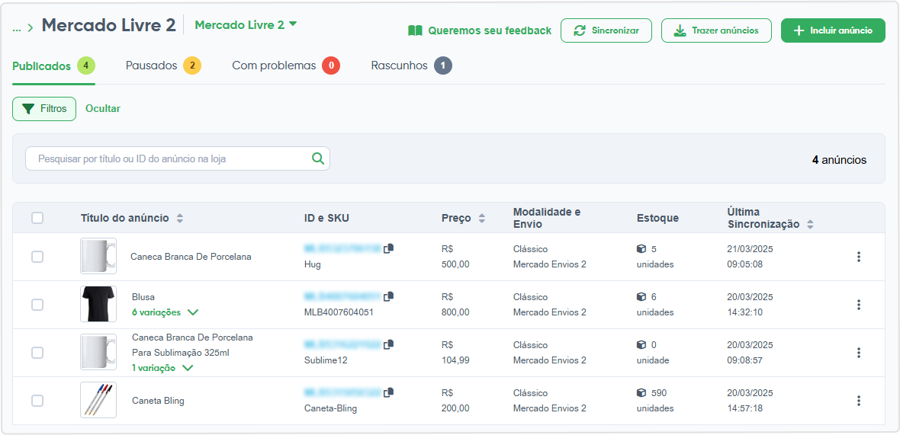Sort by Última Sincronização arrows
The image size is (900, 435).
pos(810,225)
